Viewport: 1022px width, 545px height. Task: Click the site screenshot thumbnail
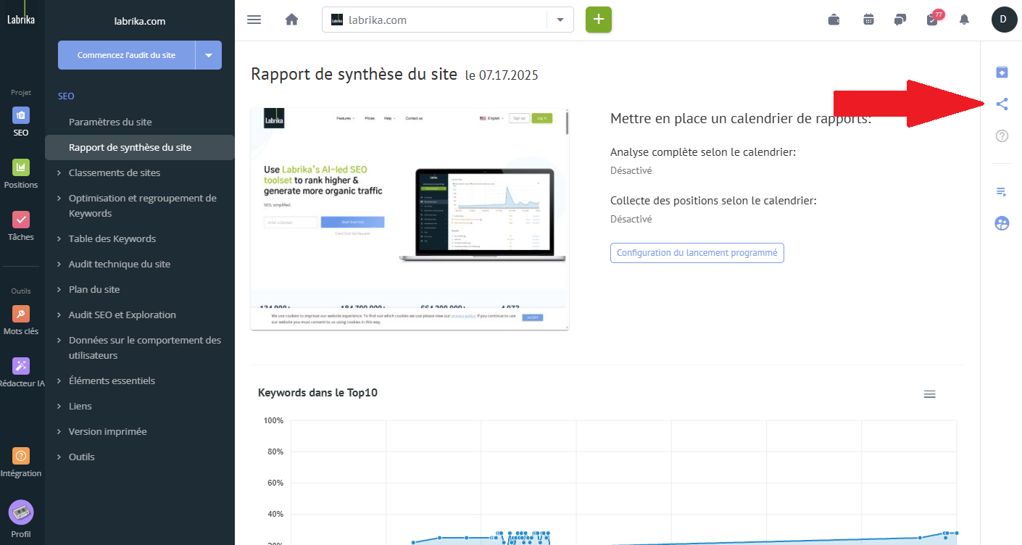pyautogui.click(x=410, y=219)
